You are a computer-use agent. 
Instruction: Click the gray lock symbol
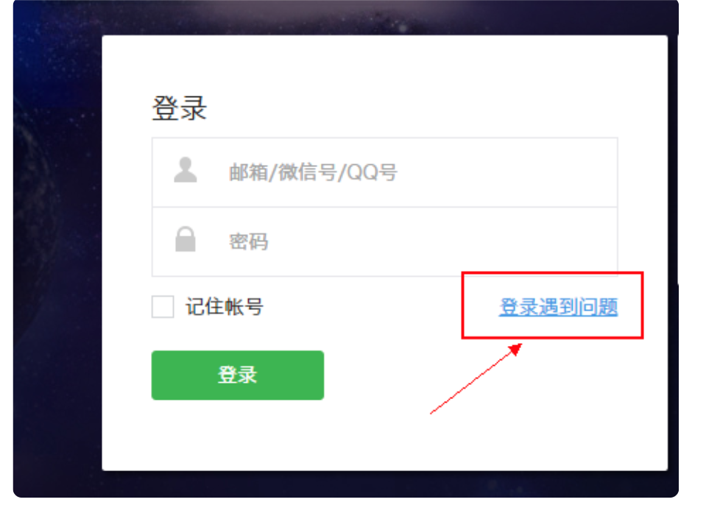(x=185, y=239)
